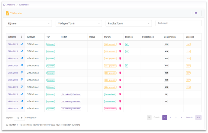Open the Yükleyen:Tümü filter dropdown

tap(79, 23)
